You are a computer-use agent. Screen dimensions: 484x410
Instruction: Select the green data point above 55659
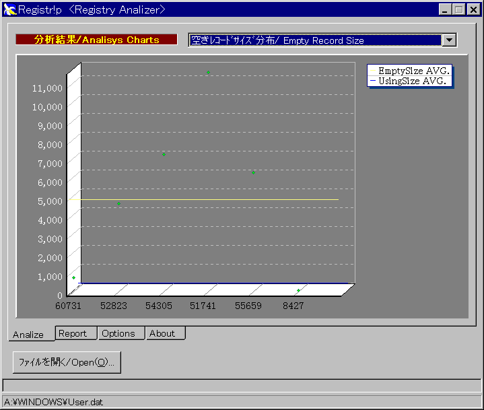pos(253,173)
